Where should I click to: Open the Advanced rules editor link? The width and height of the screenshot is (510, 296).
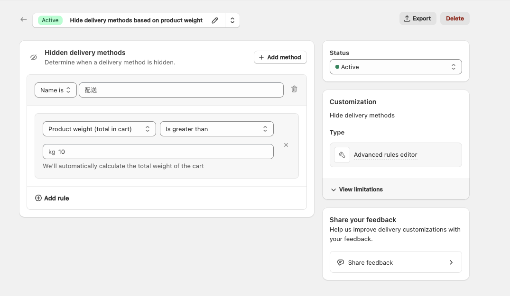click(385, 155)
